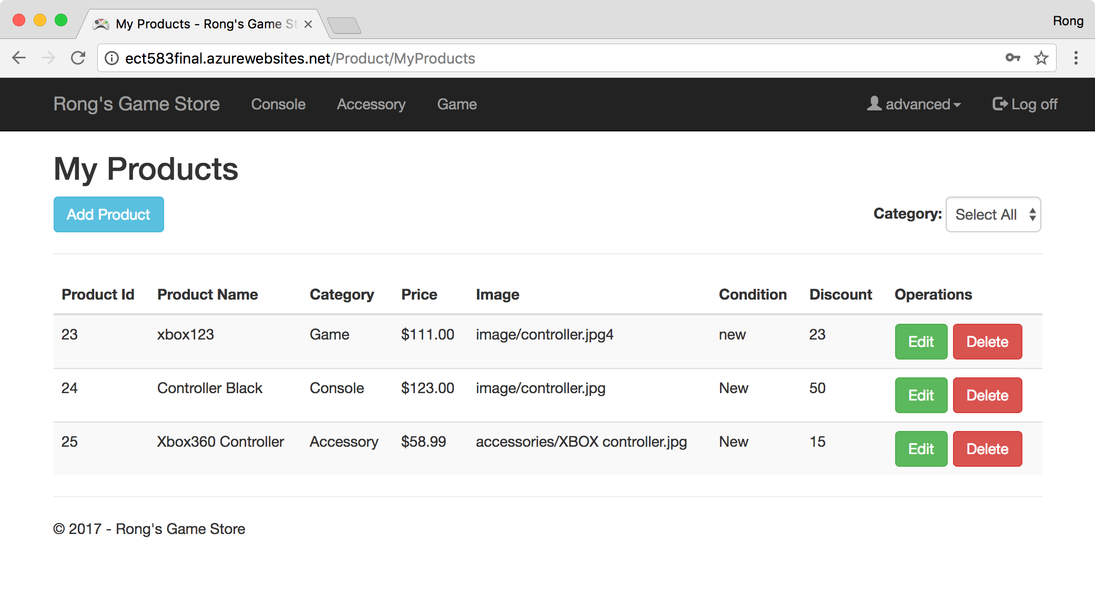The width and height of the screenshot is (1095, 616).
Task: Click the My Products heading
Action: point(146,169)
